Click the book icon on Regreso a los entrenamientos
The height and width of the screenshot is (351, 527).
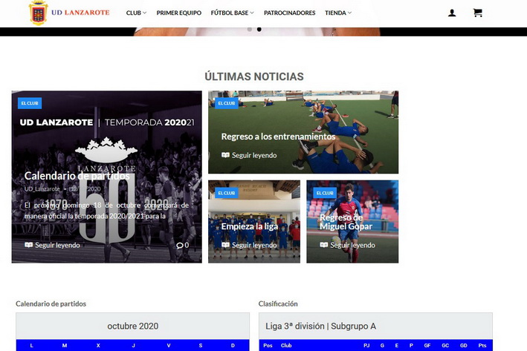(225, 155)
